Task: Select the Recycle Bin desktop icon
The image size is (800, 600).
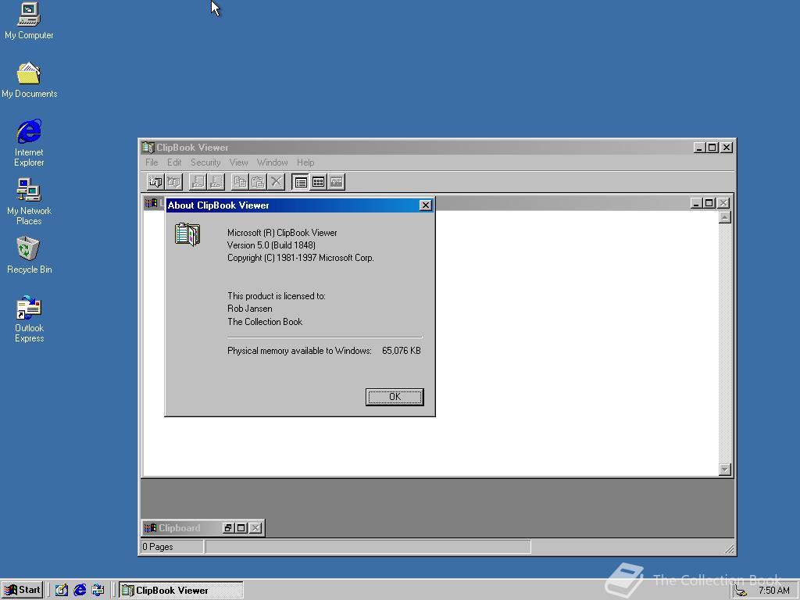Action: click(29, 255)
